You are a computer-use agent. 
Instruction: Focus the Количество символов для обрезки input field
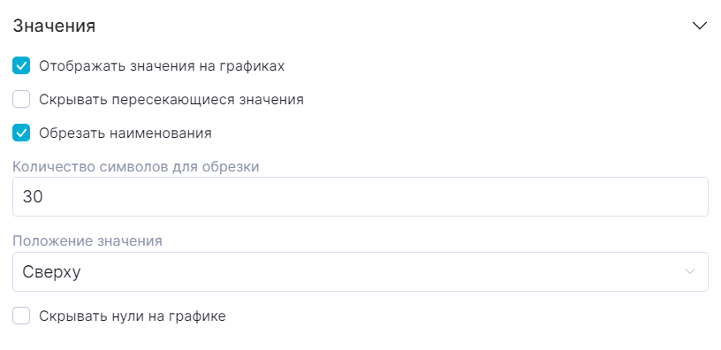(360, 196)
